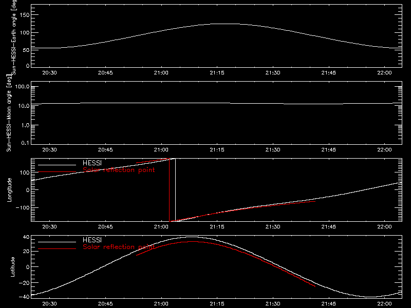The image size is (411, 308).
Task: Click 22:00 time label under Earth angle plot
Action: (x=384, y=73)
